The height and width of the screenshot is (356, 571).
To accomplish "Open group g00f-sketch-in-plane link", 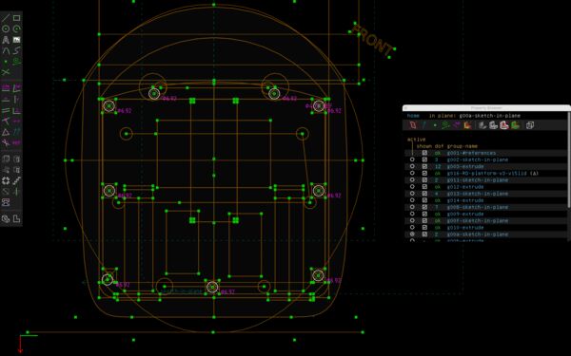I will tap(478, 221).
